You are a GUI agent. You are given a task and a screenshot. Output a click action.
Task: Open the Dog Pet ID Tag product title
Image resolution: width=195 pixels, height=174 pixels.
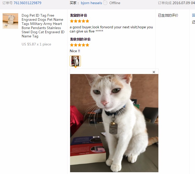(x=43, y=26)
